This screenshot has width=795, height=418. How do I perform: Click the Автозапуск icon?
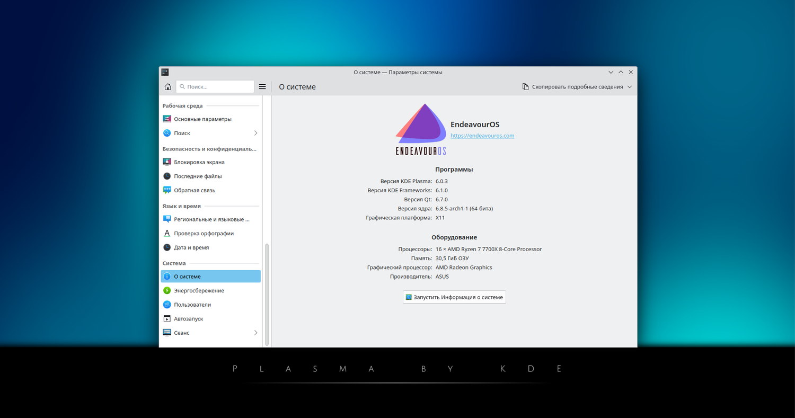click(167, 319)
